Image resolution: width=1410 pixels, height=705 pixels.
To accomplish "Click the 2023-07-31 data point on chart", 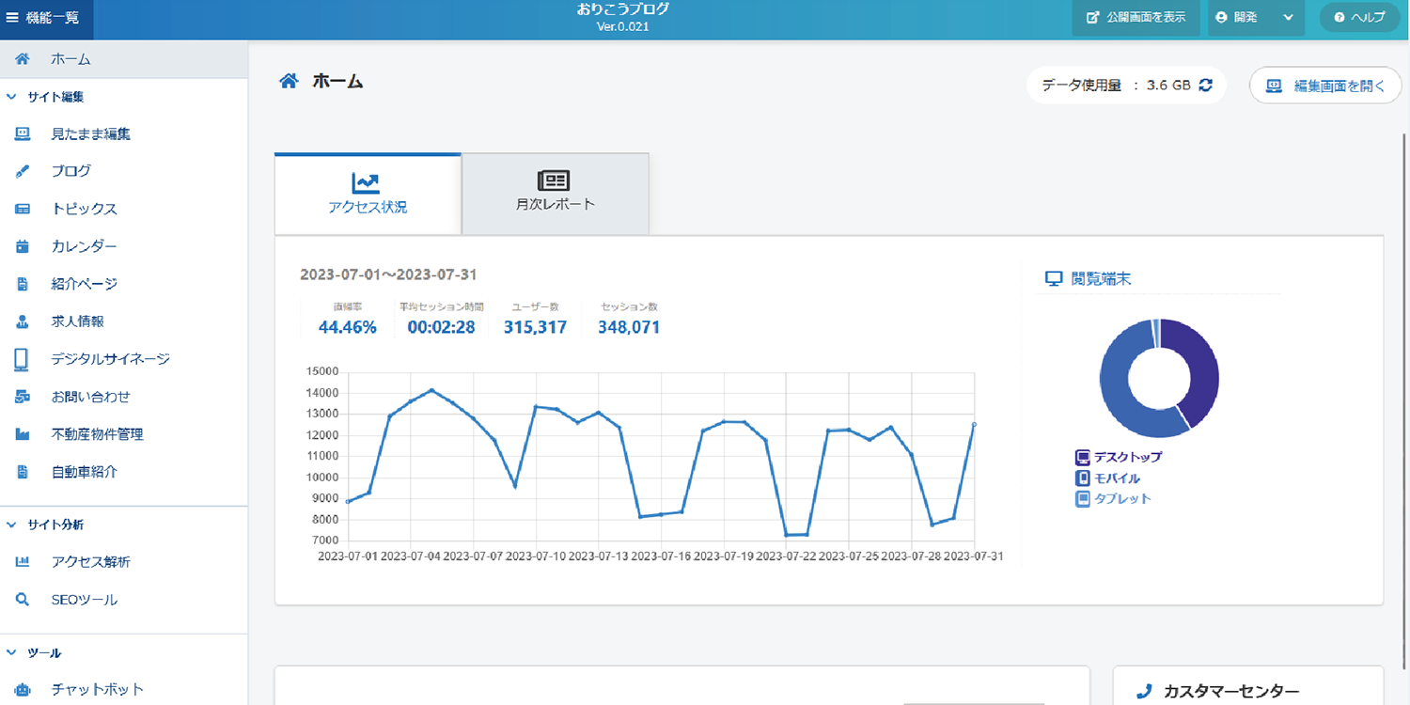I will pyautogui.click(x=974, y=424).
